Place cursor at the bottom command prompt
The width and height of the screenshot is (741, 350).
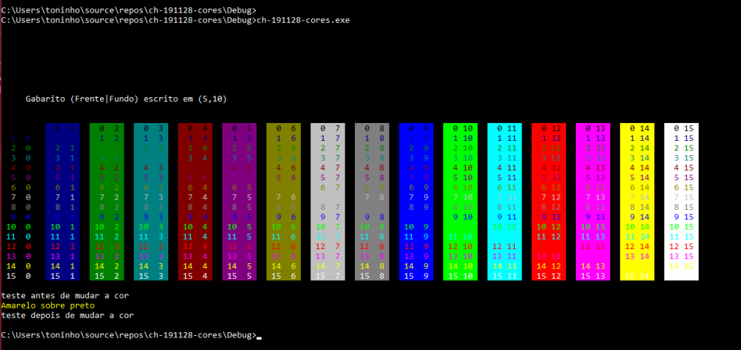point(259,336)
